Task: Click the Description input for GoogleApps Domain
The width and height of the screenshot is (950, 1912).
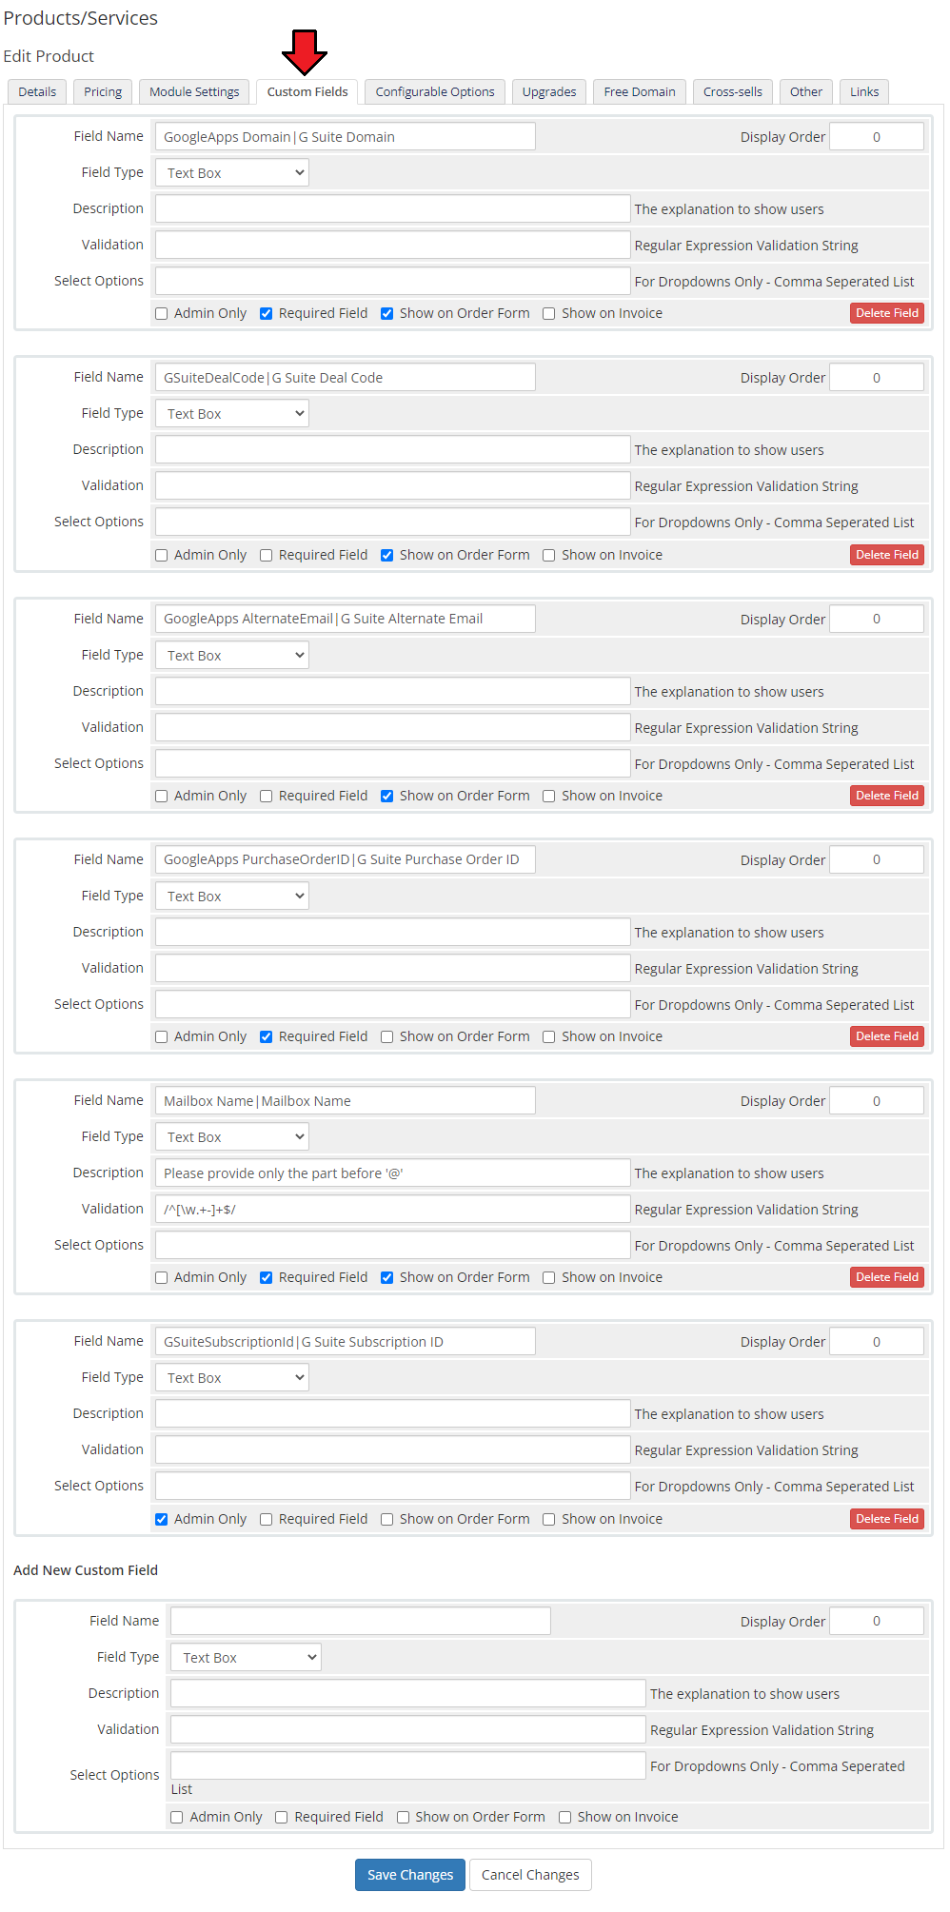Action: [x=393, y=208]
